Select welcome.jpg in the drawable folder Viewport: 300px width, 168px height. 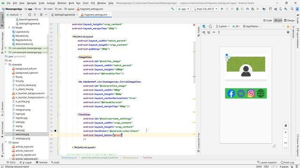click(x=22, y=134)
